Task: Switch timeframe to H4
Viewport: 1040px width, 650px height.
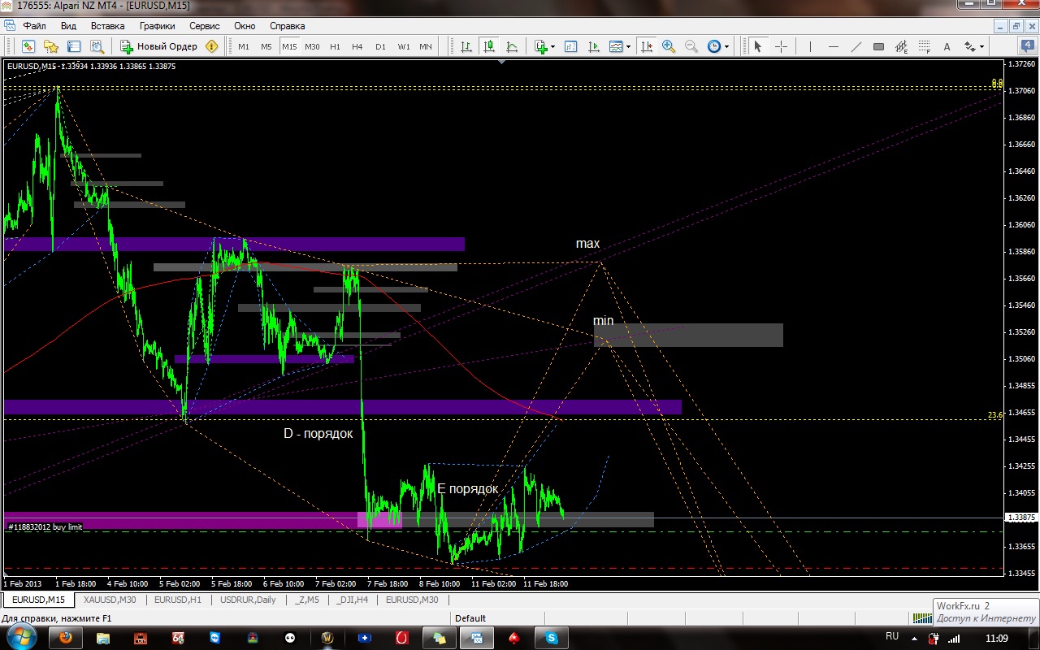Action: click(x=357, y=46)
